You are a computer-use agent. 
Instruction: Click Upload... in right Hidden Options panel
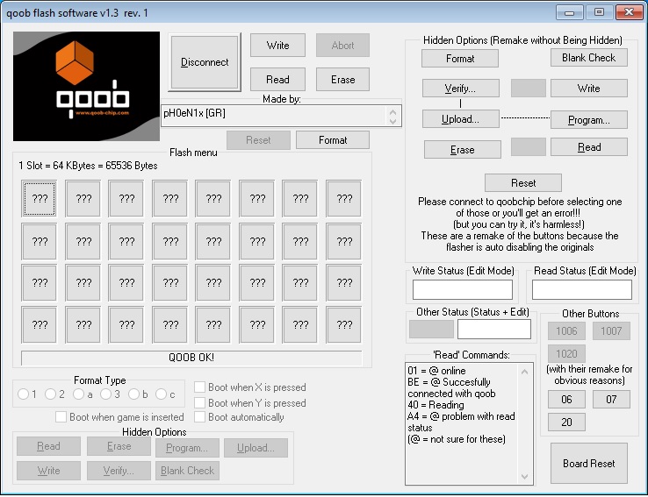point(460,119)
